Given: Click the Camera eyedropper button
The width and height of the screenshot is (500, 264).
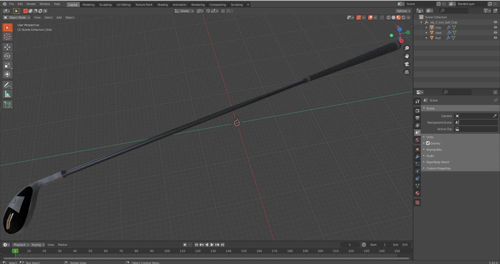Looking at the screenshot, I should (495, 116).
